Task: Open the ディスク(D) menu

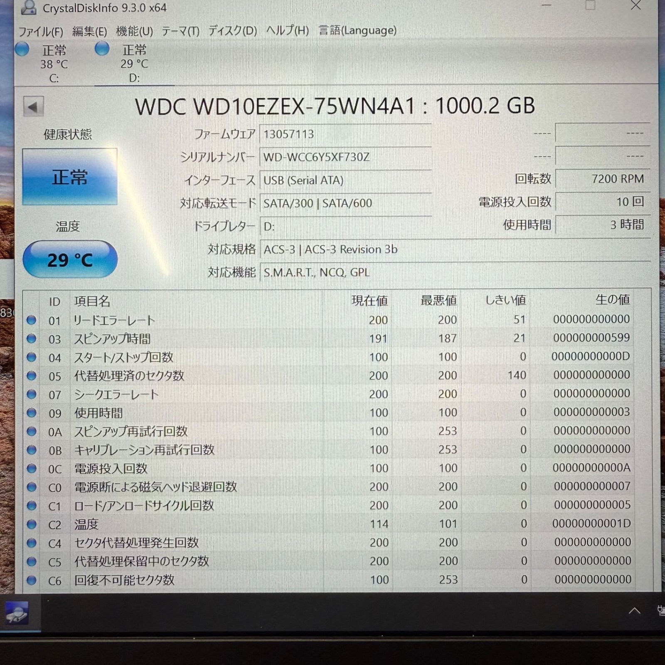Action: (232, 31)
